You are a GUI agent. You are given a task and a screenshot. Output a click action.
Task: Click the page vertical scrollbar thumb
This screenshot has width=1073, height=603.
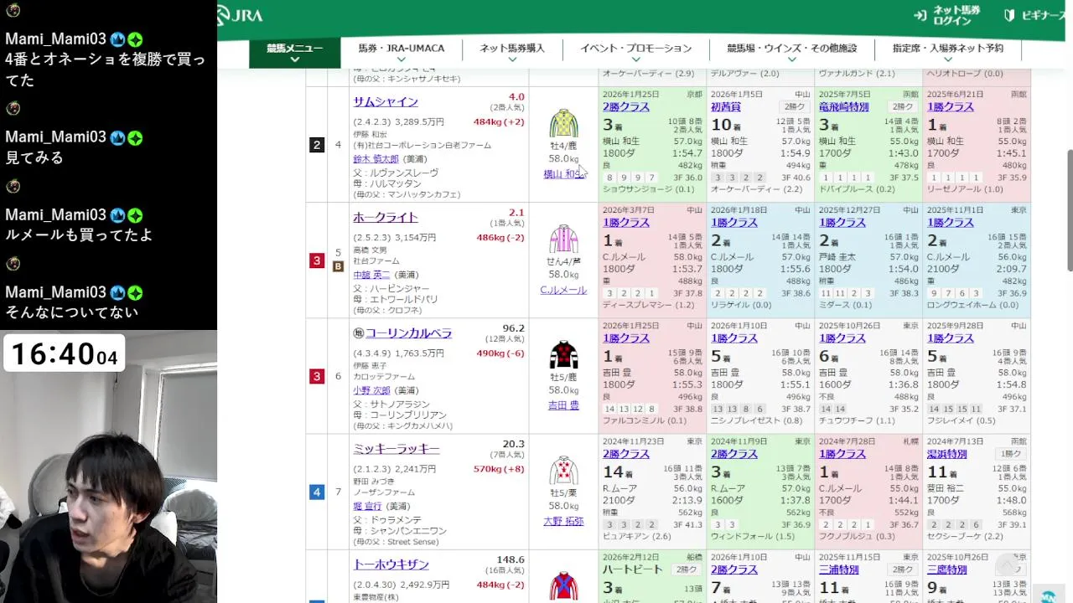(1069, 211)
